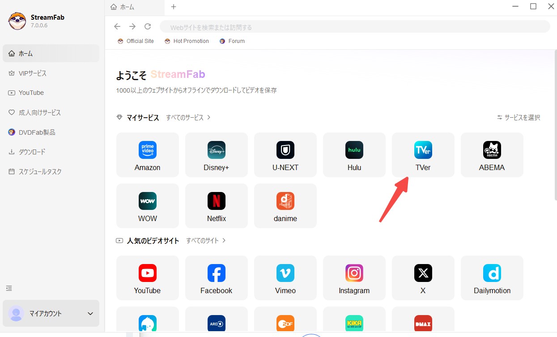The height and width of the screenshot is (337, 557).
Task: Open the TVer service indicated by arrow
Action: (x=423, y=154)
